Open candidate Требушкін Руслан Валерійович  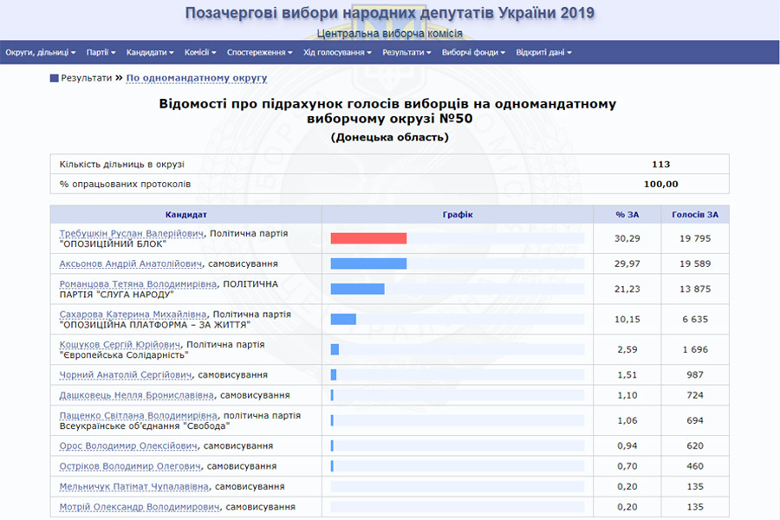pyautogui.click(x=132, y=233)
